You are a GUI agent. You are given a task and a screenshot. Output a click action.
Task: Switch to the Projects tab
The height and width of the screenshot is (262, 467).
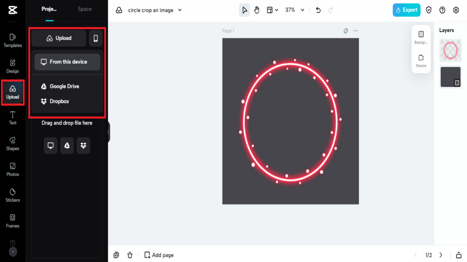pyautogui.click(x=49, y=9)
